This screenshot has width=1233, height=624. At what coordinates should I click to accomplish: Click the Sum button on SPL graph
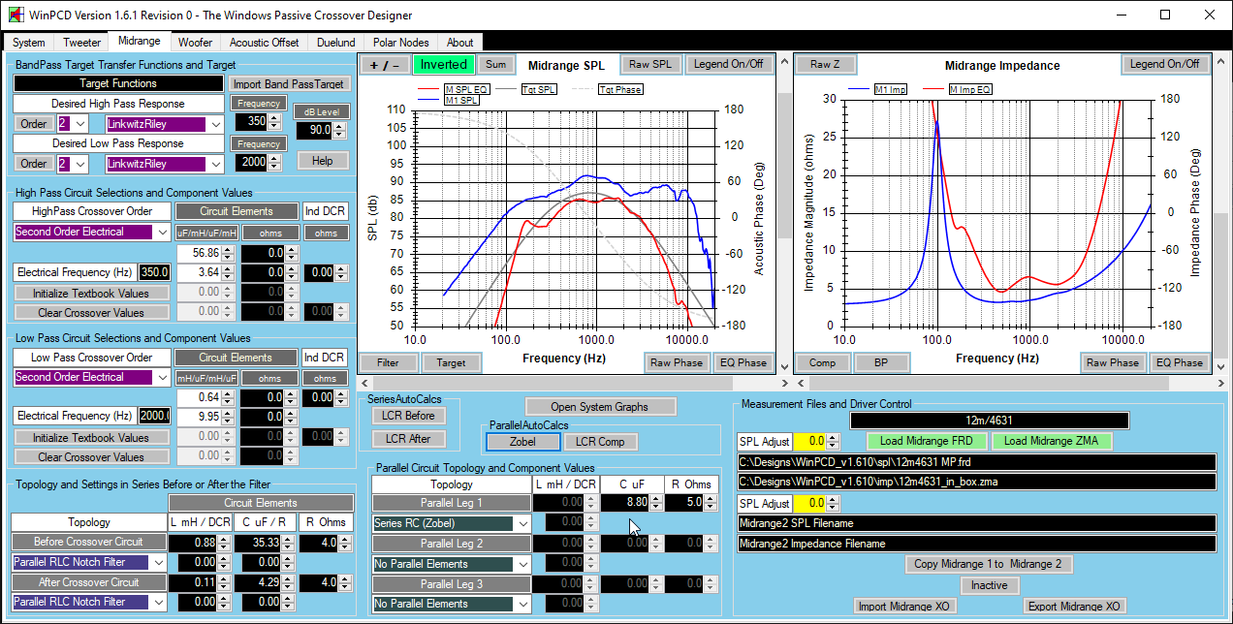coord(495,65)
